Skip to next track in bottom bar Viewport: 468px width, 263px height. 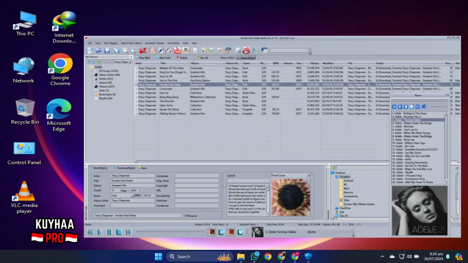click(128, 232)
